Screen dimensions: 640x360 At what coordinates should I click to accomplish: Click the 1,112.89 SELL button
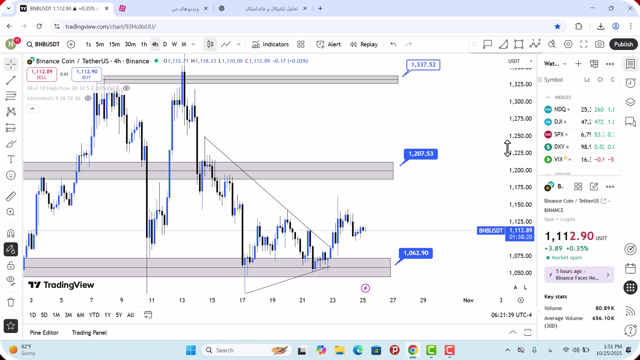pos(42,74)
